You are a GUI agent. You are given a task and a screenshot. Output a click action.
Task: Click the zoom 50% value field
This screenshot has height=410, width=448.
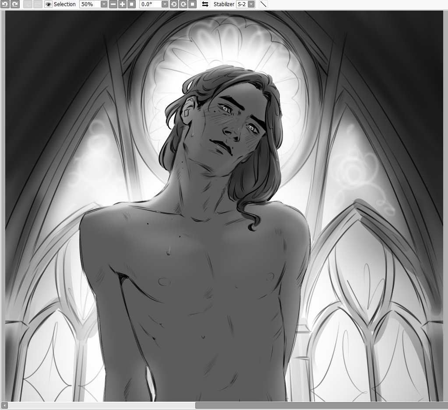90,4
